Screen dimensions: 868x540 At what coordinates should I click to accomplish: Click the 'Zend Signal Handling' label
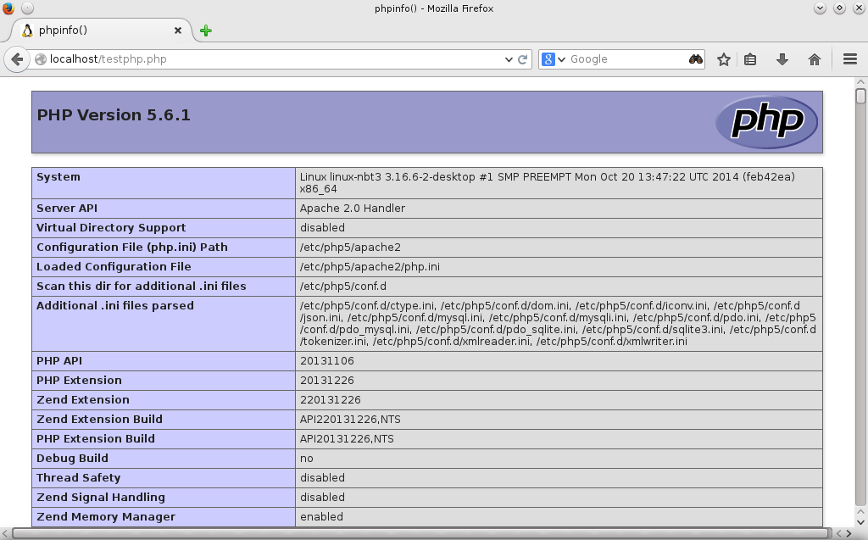[x=101, y=498]
